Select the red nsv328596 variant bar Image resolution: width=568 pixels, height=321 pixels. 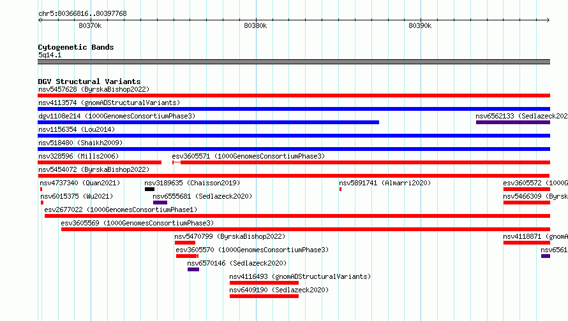pyautogui.click(x=100, y=162)
